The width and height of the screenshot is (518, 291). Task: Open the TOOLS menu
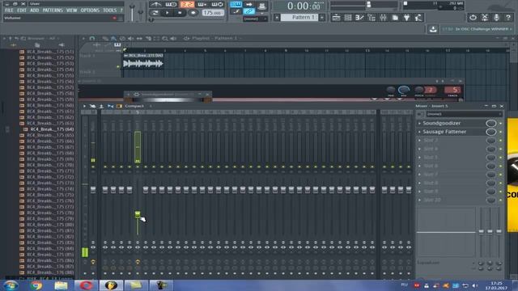click(x=110, y=11)
